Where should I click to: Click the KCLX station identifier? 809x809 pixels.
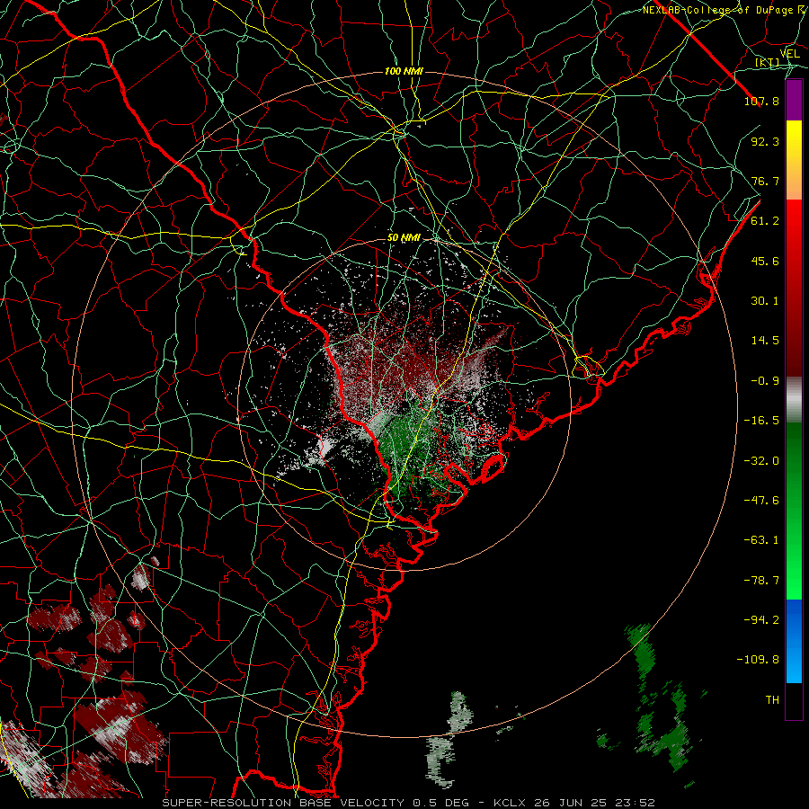pos(510,803)
